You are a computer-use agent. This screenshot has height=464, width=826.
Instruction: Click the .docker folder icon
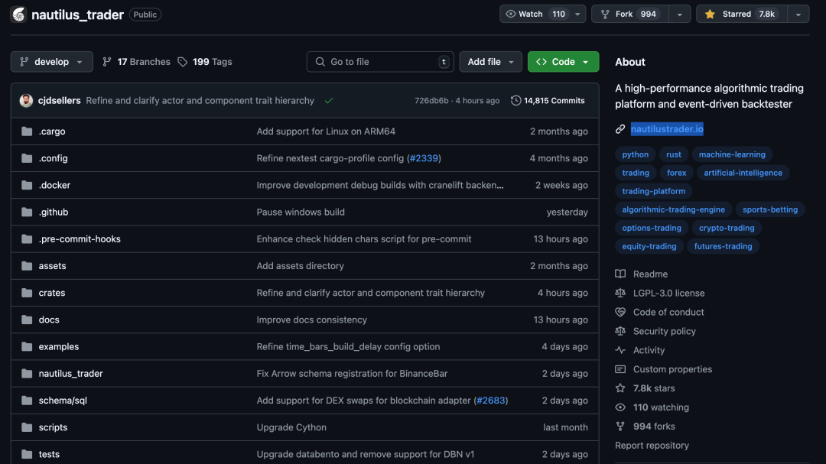click(x=27, y=185)
